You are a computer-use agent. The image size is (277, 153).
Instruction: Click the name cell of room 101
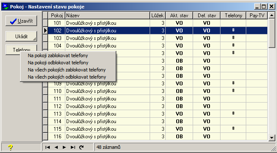click(108, 23)
